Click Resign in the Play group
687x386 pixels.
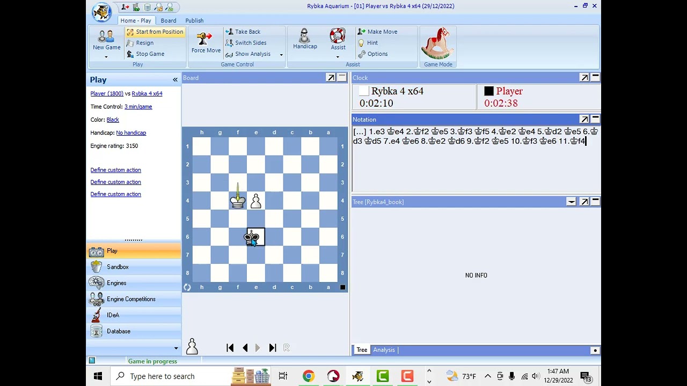[x=140, y=43]
